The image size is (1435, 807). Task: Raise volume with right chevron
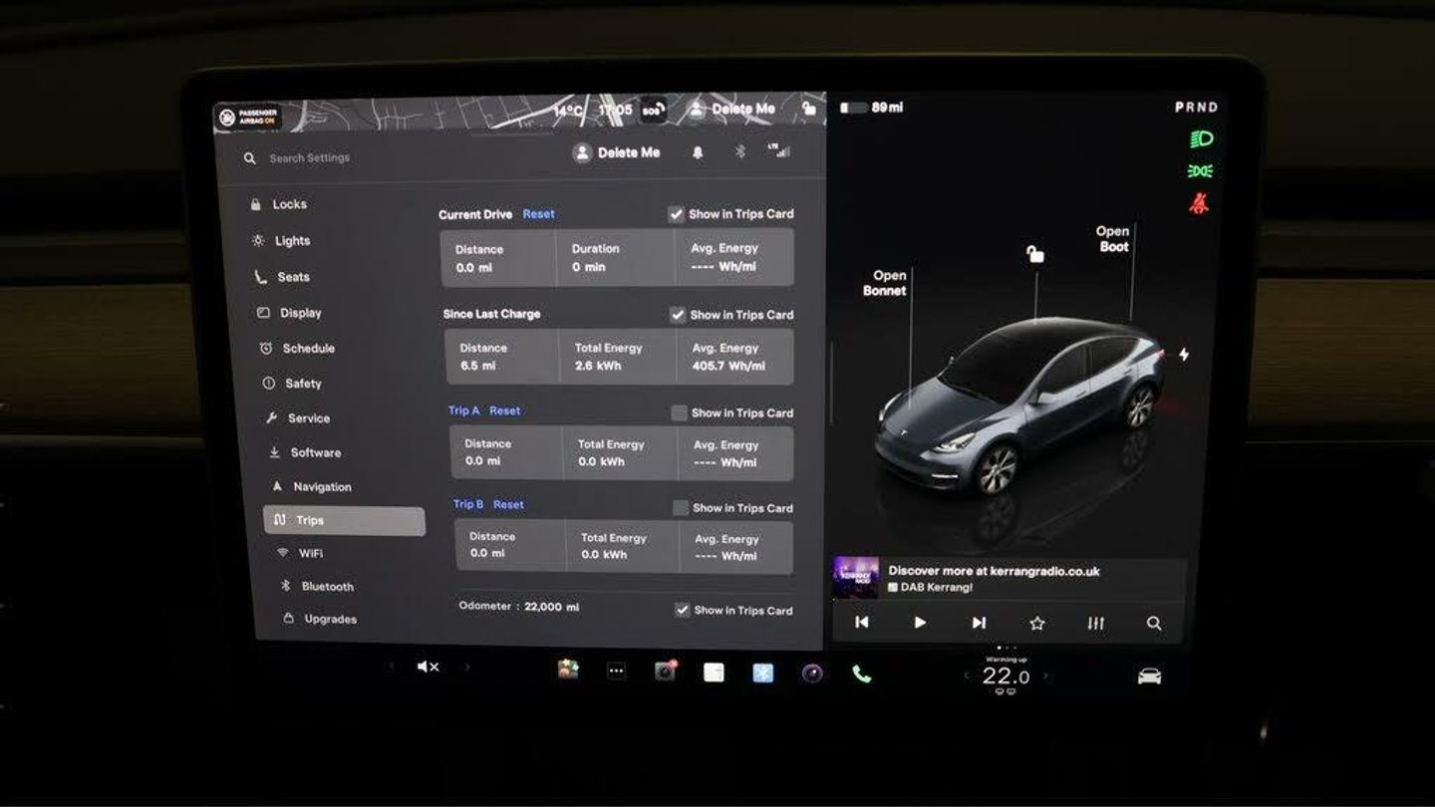pos(467,667)
